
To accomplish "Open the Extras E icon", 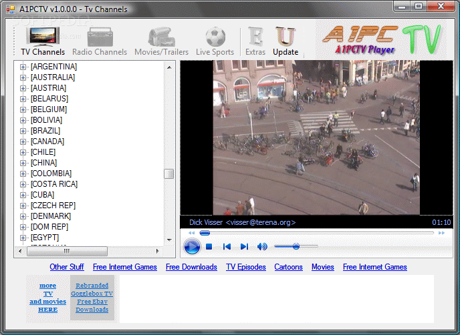I will pos(255,37).
